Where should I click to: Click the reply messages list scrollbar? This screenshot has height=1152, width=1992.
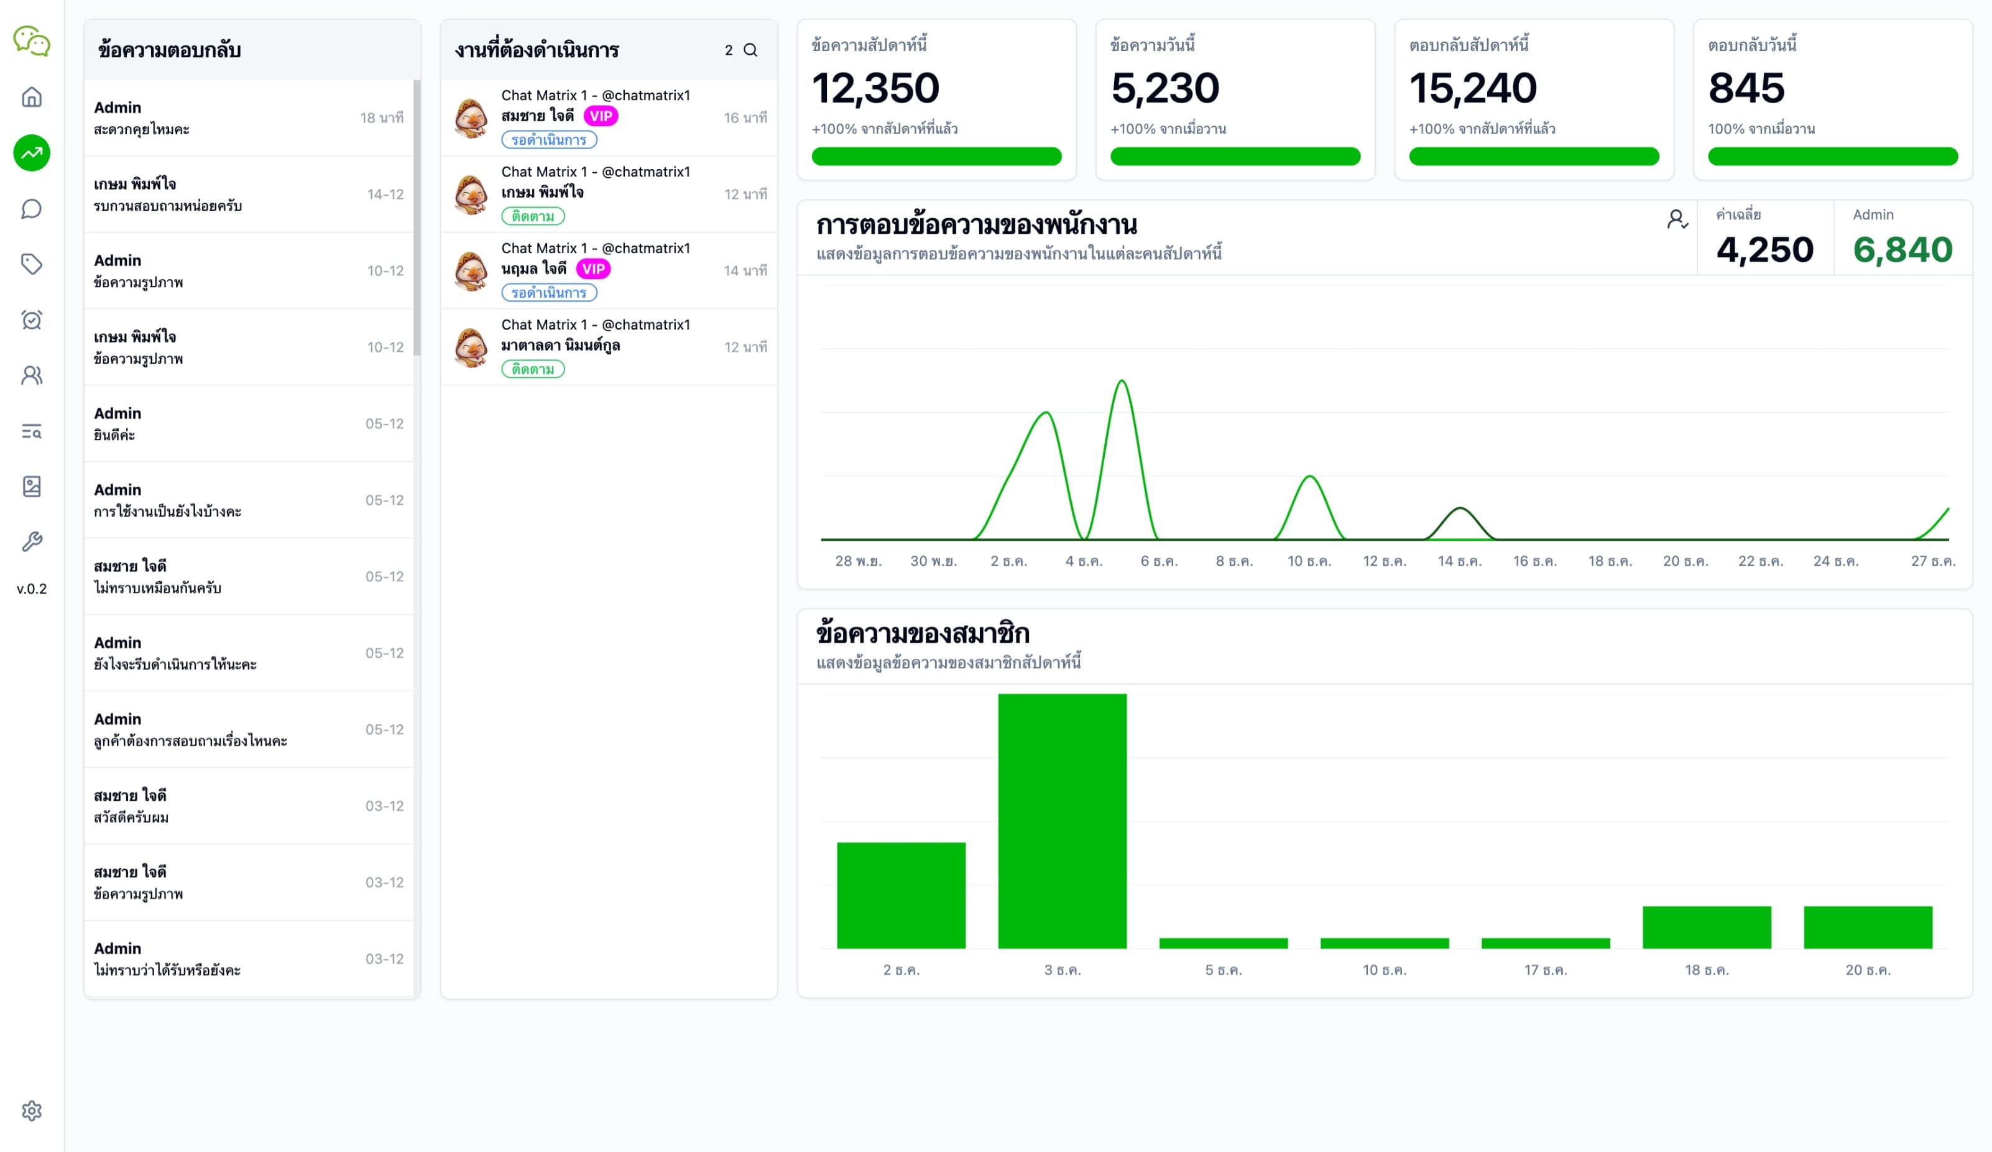[417, 218]
